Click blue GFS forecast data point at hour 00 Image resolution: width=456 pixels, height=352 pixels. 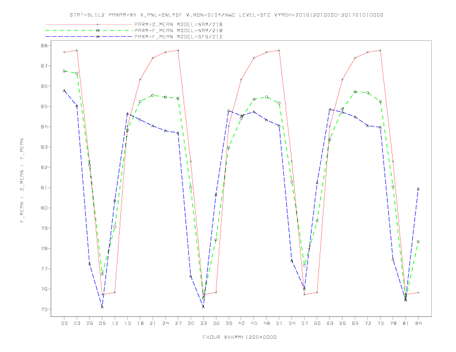click(x=64, y=90)
